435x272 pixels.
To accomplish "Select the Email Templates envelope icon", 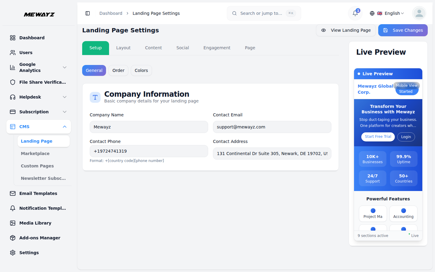I will tap(12, 193).
